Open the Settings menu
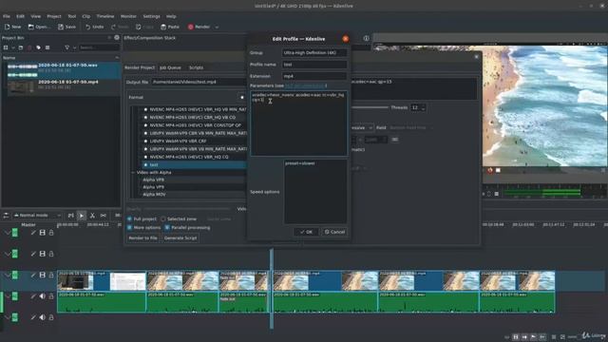Image resolution: width=608 pixels, height=342 pixels. click(x=151, y=16)
